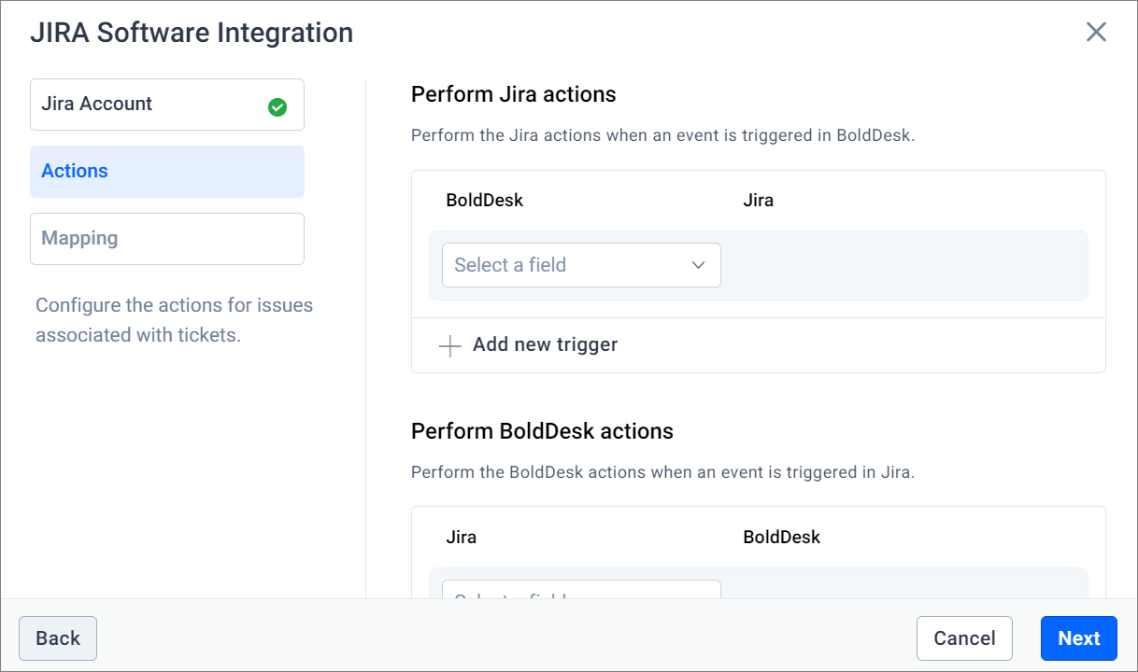Click the 'JIRA Software Integration' title
The height and width of the screenshot is (672, 1138).
192,33
